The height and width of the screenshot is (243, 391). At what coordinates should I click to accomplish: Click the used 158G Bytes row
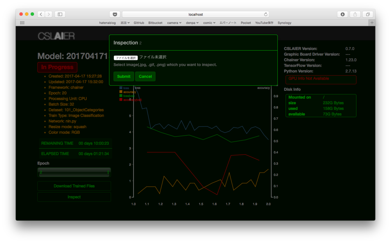click(x=321, y=108)
